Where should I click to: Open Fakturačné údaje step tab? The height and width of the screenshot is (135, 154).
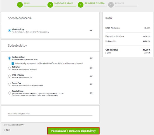64,3
